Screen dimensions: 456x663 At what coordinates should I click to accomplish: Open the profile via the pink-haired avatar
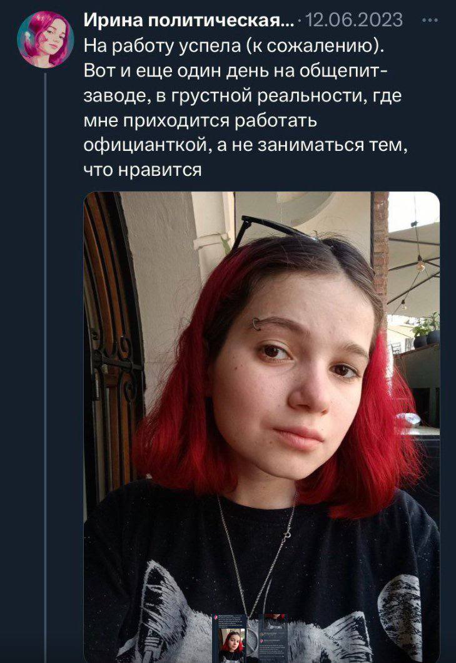[46, 39]
